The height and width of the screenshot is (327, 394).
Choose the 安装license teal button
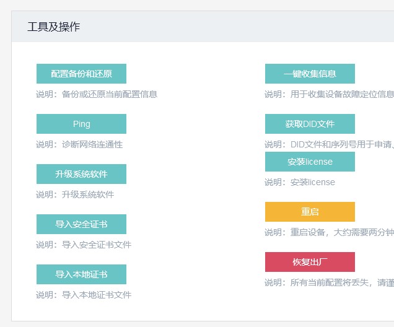(310, 162)
